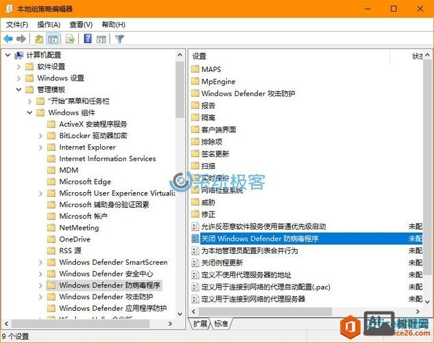Image resolution: width=434 pixels, height=343 pixels.
Task: Maximize the 本地组策略编辑器 window
Action: point(394,9)
